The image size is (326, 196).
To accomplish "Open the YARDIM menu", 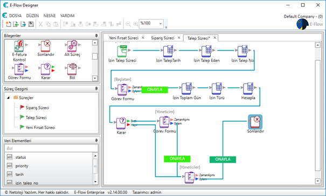I will click(67, 16).
